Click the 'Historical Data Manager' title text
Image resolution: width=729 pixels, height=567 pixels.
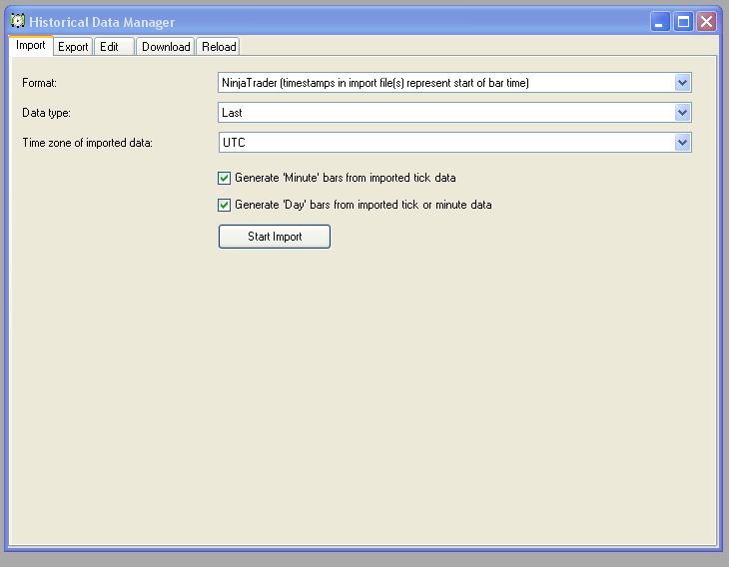point(102,22)
